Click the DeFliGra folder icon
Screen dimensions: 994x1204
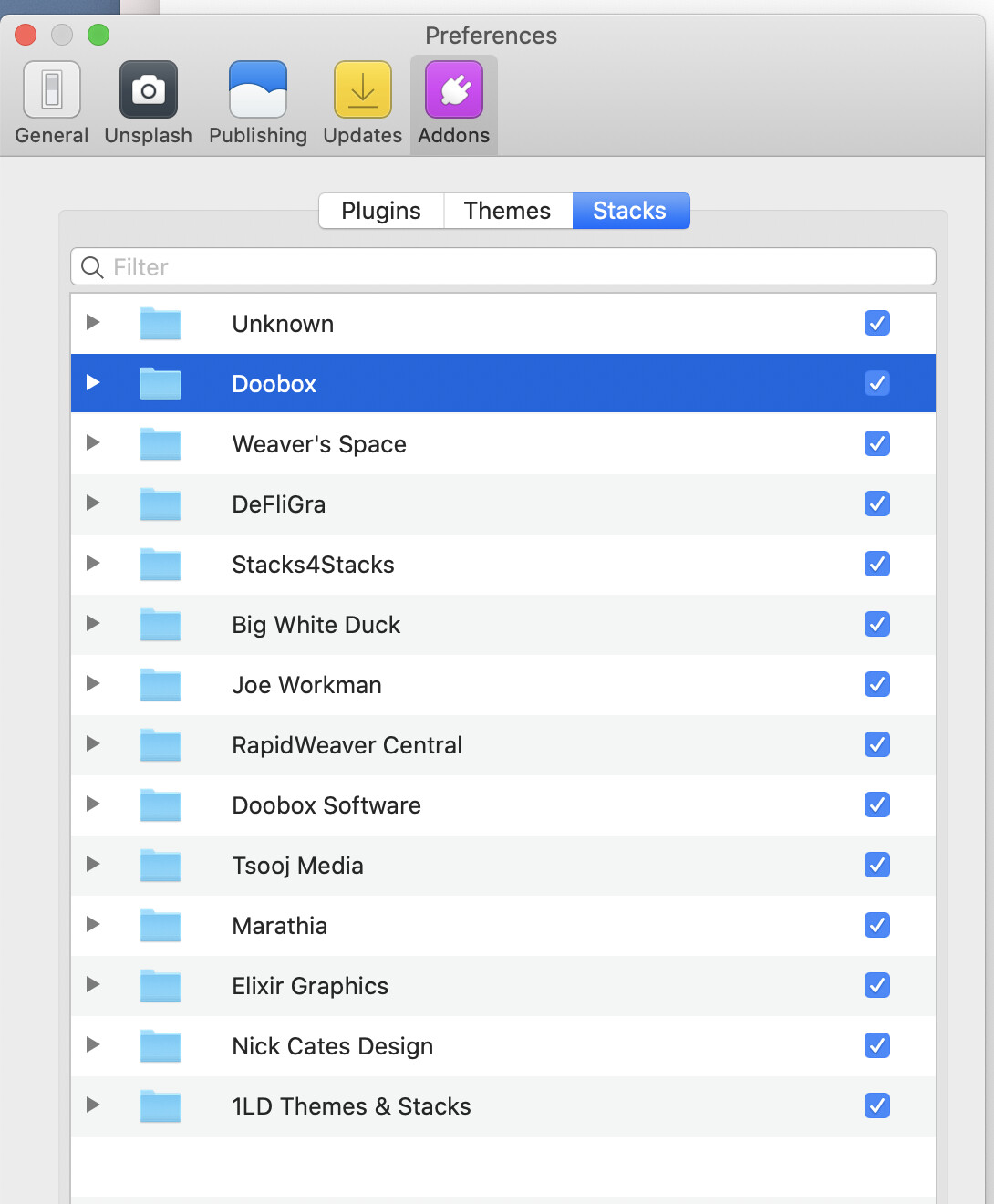[160, 503]
